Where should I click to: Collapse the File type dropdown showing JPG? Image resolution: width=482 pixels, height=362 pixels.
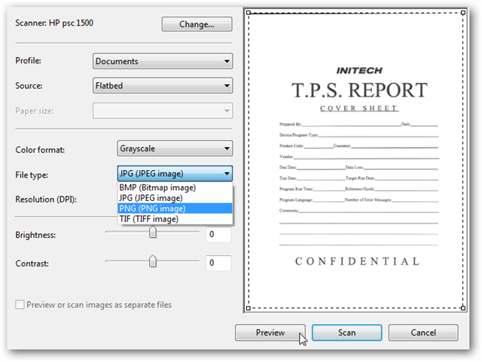point(175,174)
